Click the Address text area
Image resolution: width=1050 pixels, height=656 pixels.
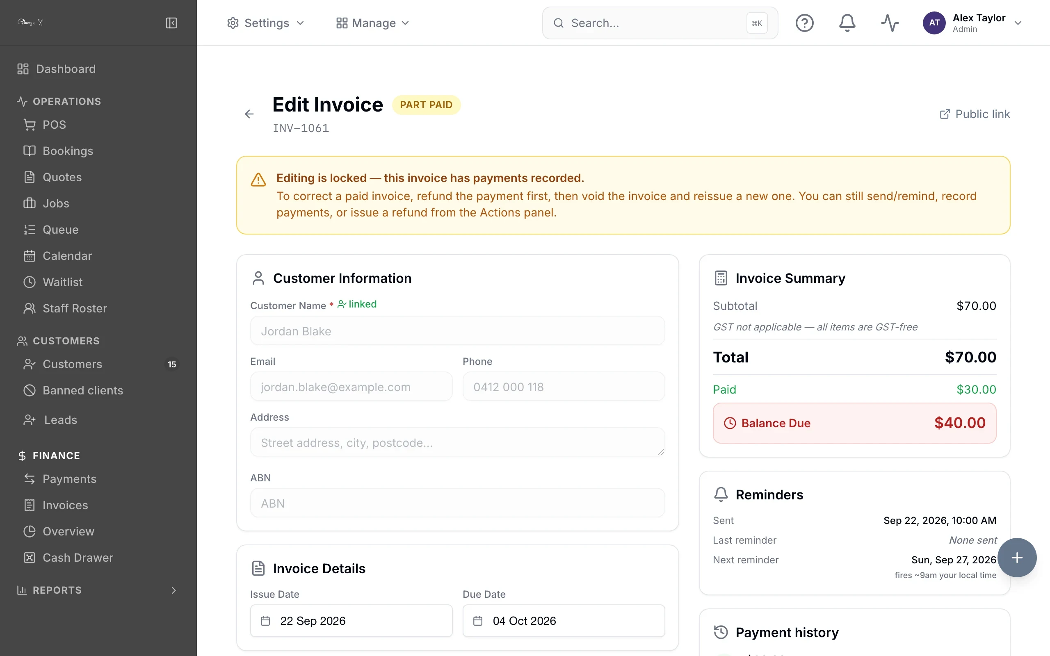coord(457,442)
